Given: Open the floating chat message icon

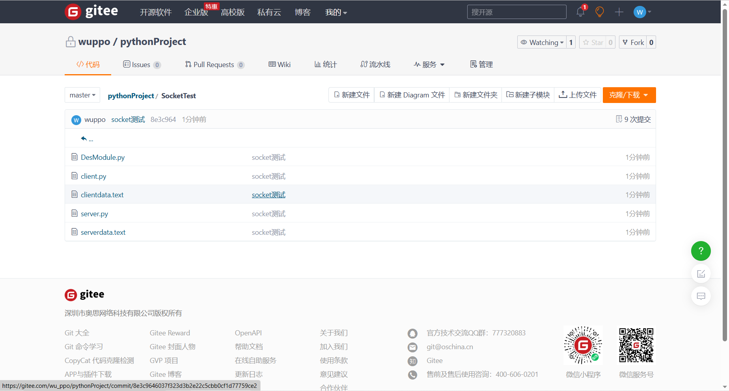Looking at the screenshot, I should coord(701,296).
